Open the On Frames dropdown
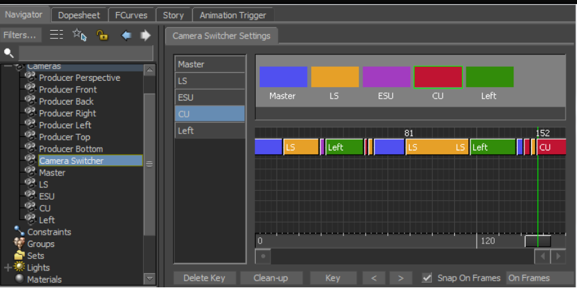The image size is (577, 288). click(540, 278)
